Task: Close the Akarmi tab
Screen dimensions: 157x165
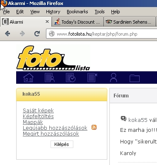Action: (x=47, y=22)
